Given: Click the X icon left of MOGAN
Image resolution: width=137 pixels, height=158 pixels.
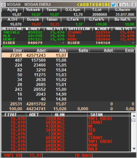Looking at the screenshot, I should [4, 5].
